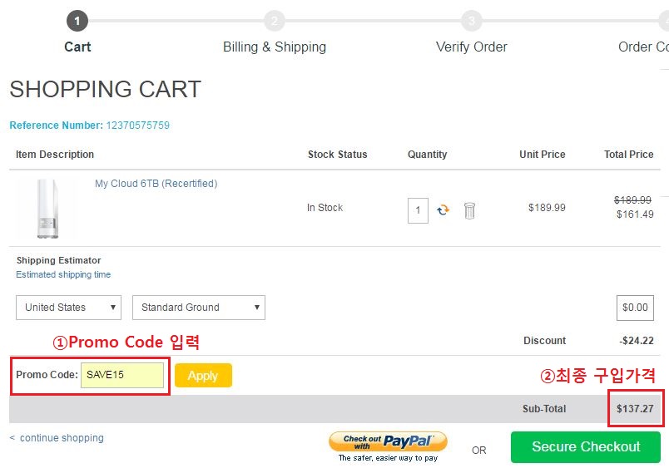This screenshot has height=473, width=669.
Task: Click the refresh quantity icon
Action: 443,210
